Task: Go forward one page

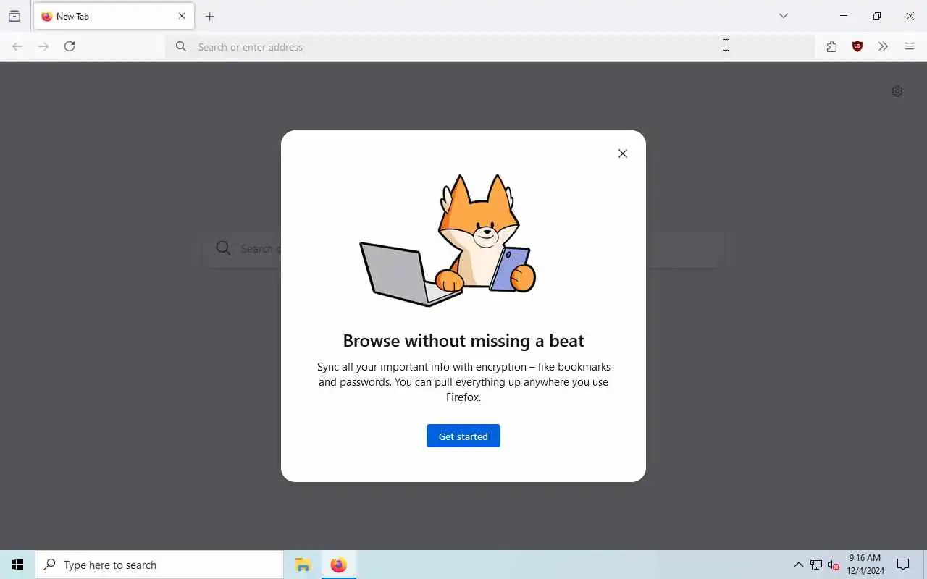Action: (x=43, y=46)
